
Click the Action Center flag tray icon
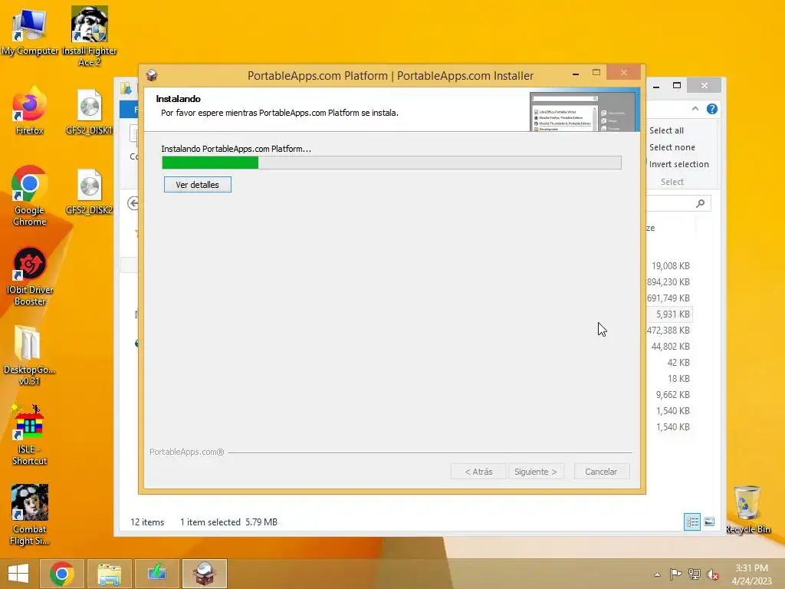click(x=676, y=574)
